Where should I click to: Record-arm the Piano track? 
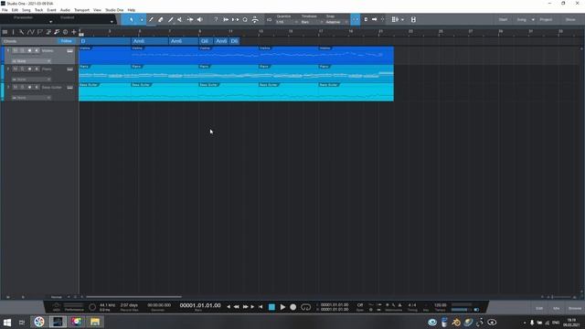click(x=29, y=69)
